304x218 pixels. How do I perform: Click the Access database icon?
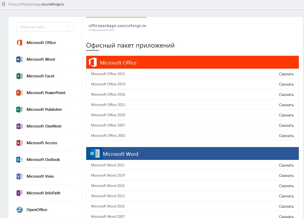pos(19,143)
